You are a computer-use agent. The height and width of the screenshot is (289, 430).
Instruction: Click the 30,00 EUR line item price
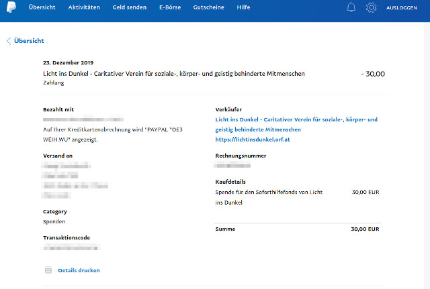point(365,192)
